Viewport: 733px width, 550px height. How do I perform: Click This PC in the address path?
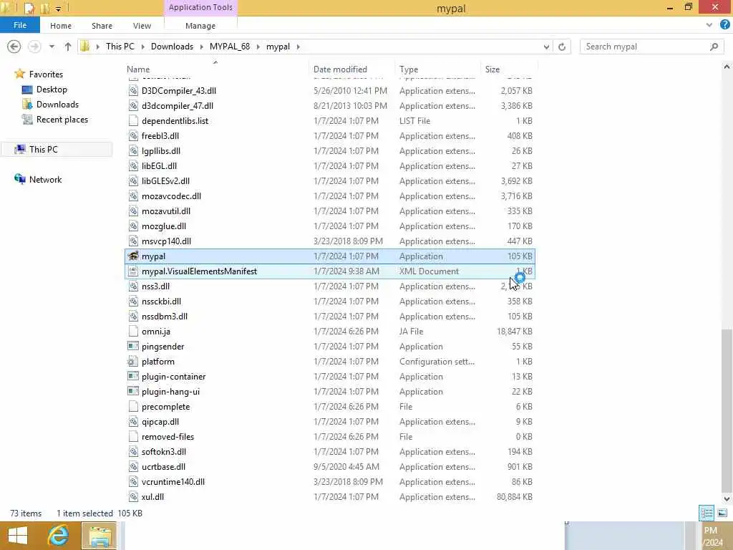point(120,47)
